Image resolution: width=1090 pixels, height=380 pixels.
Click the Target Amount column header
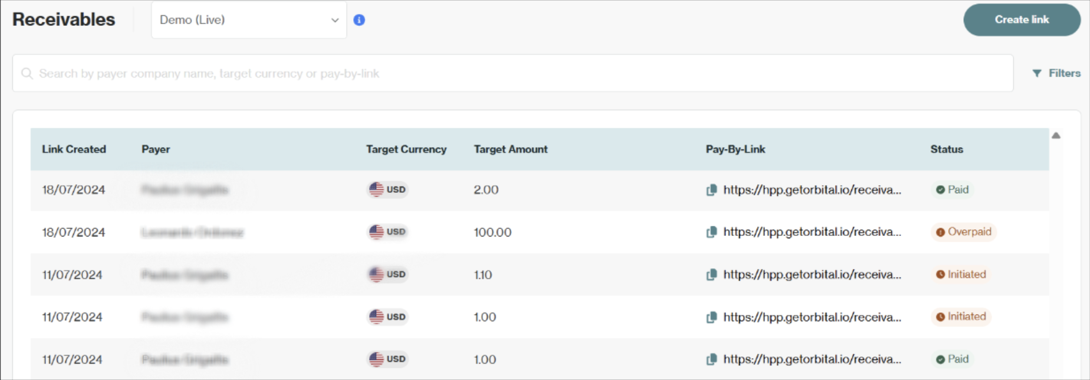tap(511, 149)
